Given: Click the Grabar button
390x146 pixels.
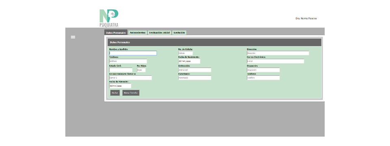Looking at the screenshot, I should (x=115, y=93).
